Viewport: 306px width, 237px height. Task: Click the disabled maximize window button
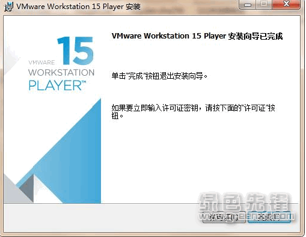[x=264, y=4]
